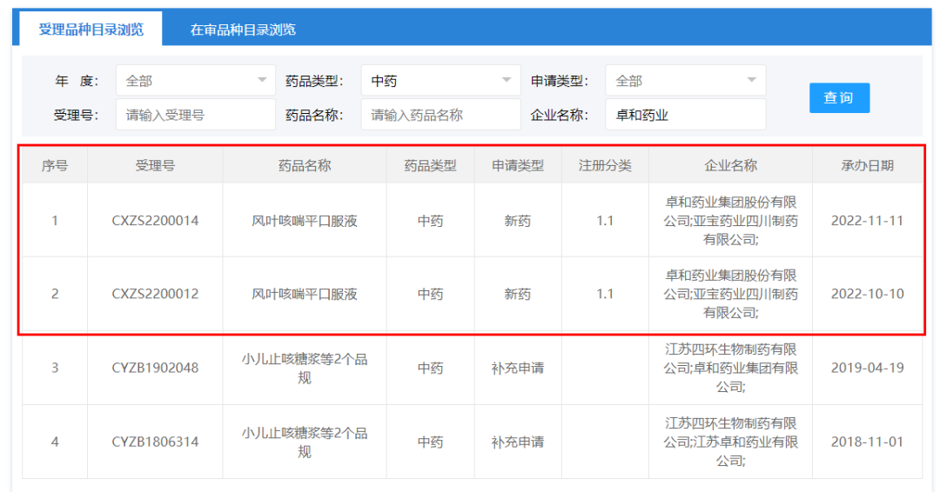Click the 受理号 column header

[155, 166]
